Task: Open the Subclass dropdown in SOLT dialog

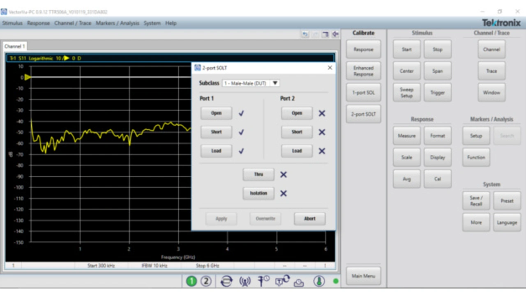Action: click(x=251, y=83)
